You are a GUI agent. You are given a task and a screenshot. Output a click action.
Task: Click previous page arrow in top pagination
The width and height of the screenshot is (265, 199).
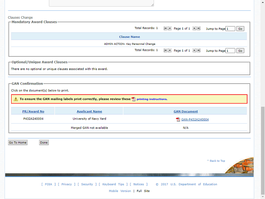click(170, 29)
